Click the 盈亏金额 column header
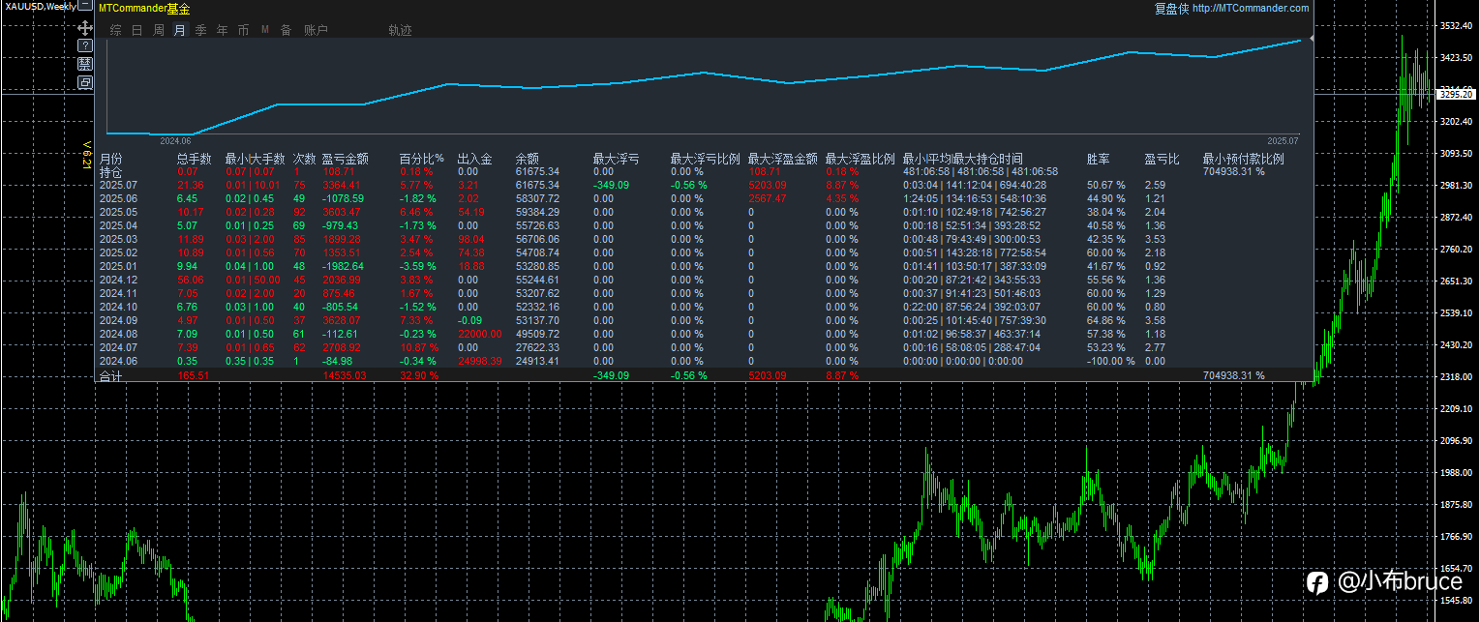The image size is (1480, 622). (x=346, y=159)
